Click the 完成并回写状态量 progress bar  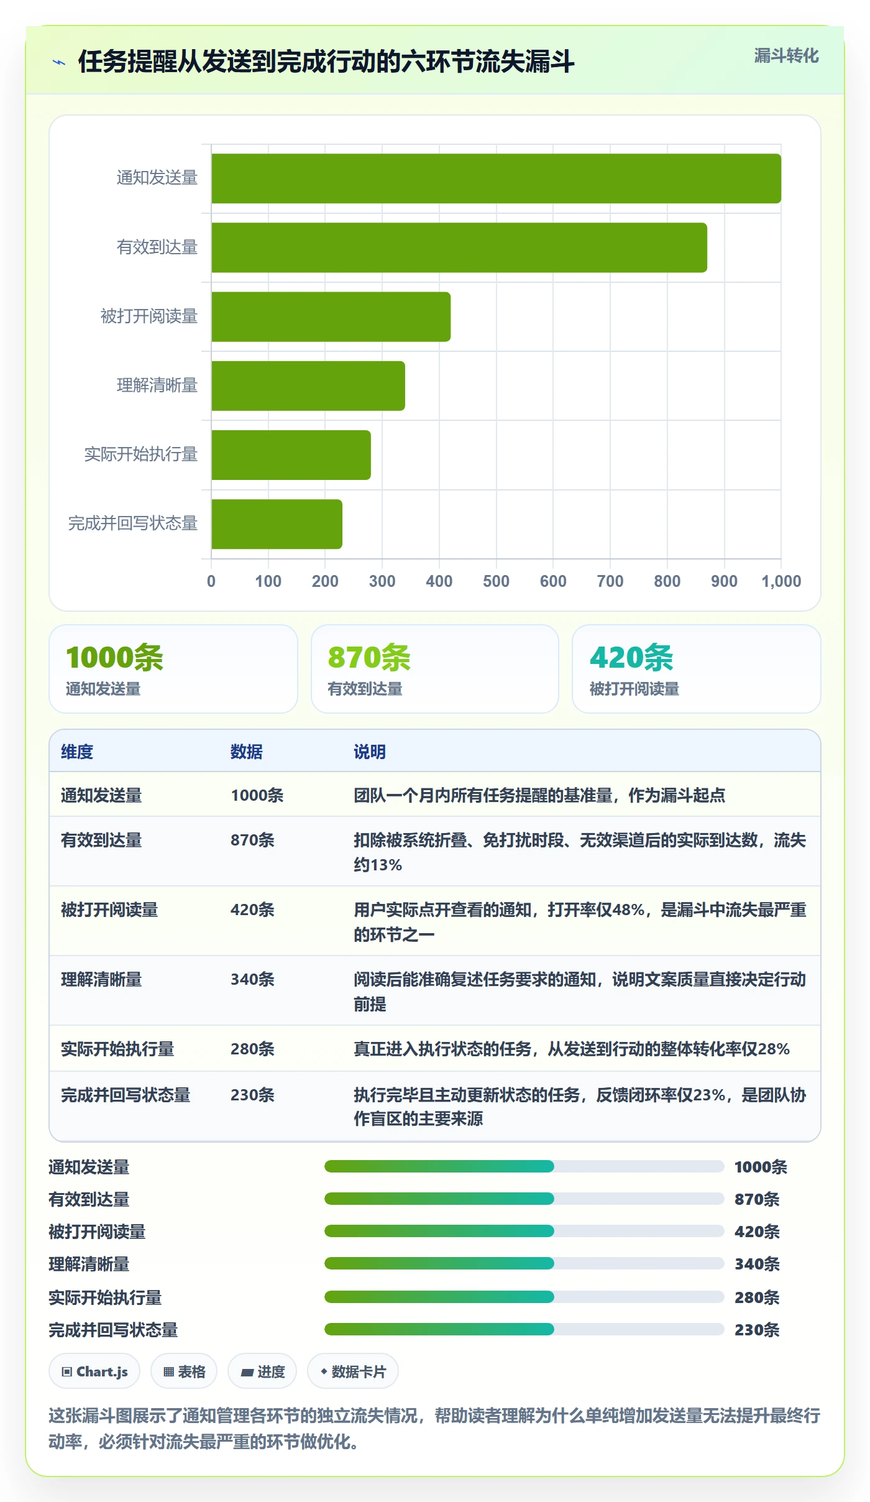(x=524, y=1329)
